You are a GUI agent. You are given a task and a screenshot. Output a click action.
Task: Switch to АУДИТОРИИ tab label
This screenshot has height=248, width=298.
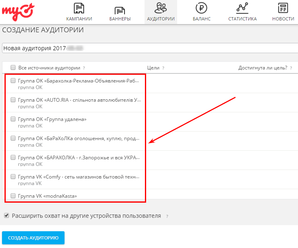(x=161, y=19)
